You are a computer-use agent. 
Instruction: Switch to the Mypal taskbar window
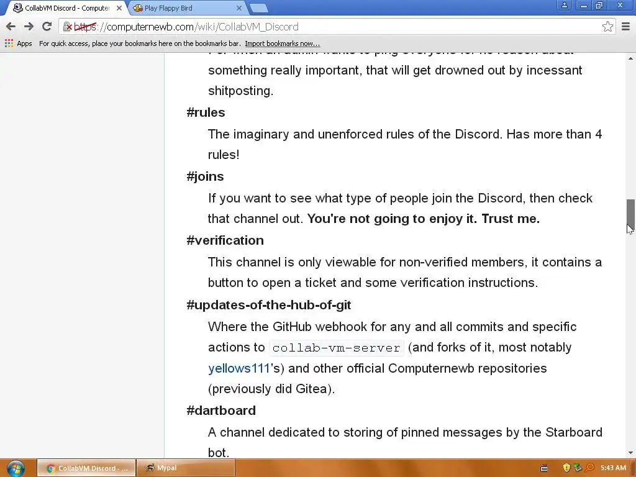(x=185, y=468)
